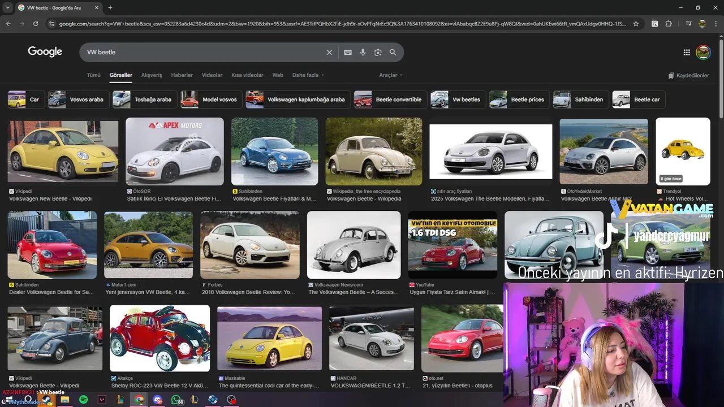724x407 pixels.
Task: Start voice search with the microphone icon
Action: click(x=363, y=52)
